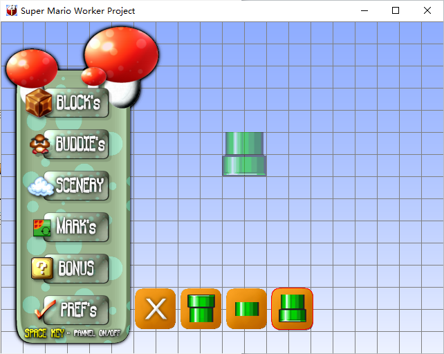444x354 pixels.
Task: Click the brown block cube icon
Action: (x=39, y=103)
